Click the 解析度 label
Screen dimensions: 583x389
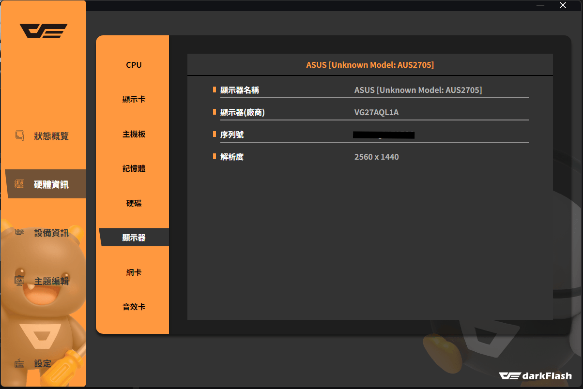232,157
